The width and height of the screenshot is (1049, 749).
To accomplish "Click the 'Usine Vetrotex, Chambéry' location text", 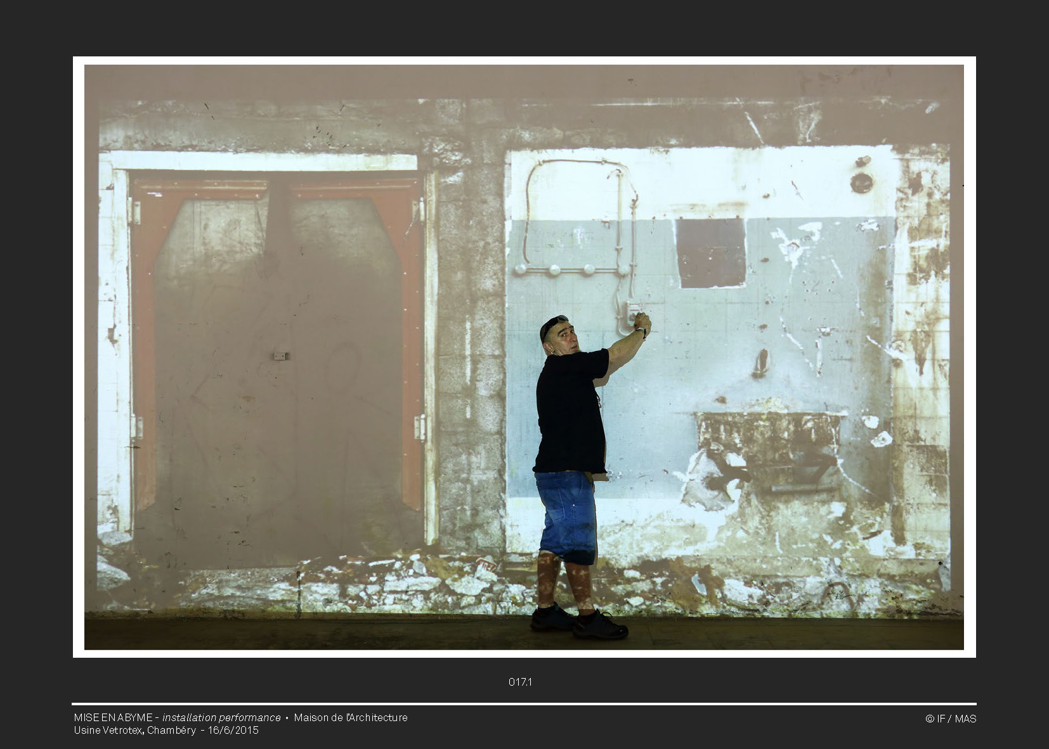I will tap(134, 730).
